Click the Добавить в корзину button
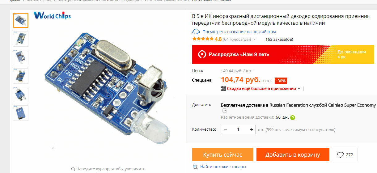 (x=293, y=154)
